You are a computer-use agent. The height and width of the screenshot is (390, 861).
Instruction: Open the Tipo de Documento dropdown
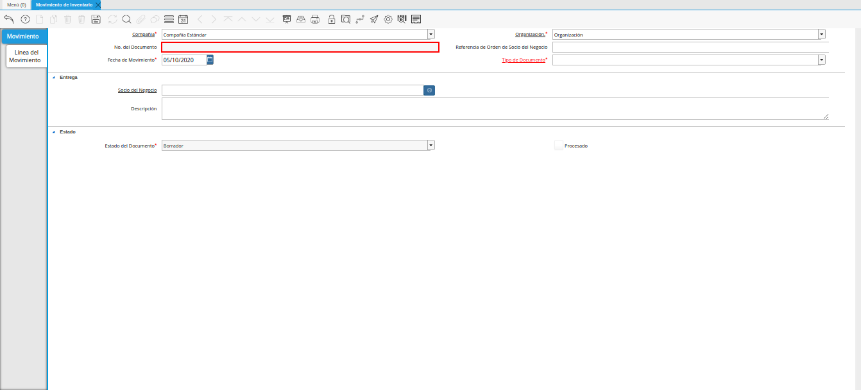[822, 60]
